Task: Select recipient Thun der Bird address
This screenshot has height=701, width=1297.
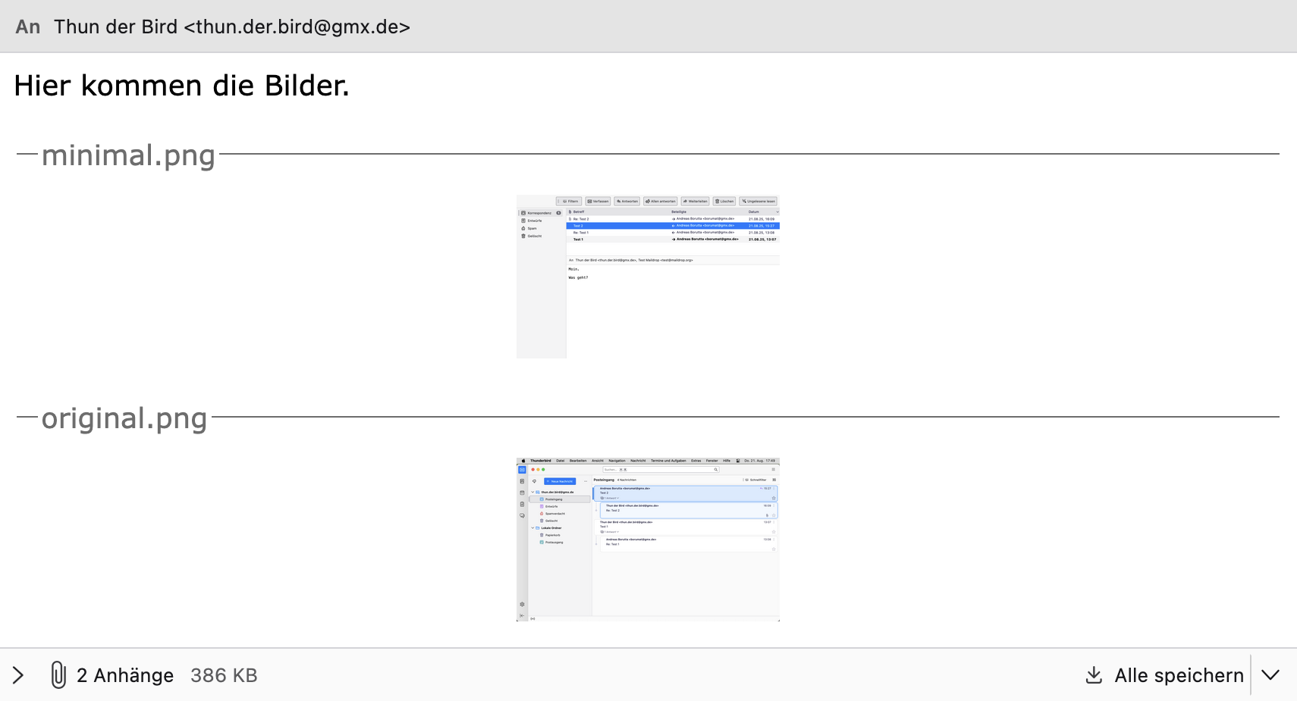Action: tap(231, 27)
